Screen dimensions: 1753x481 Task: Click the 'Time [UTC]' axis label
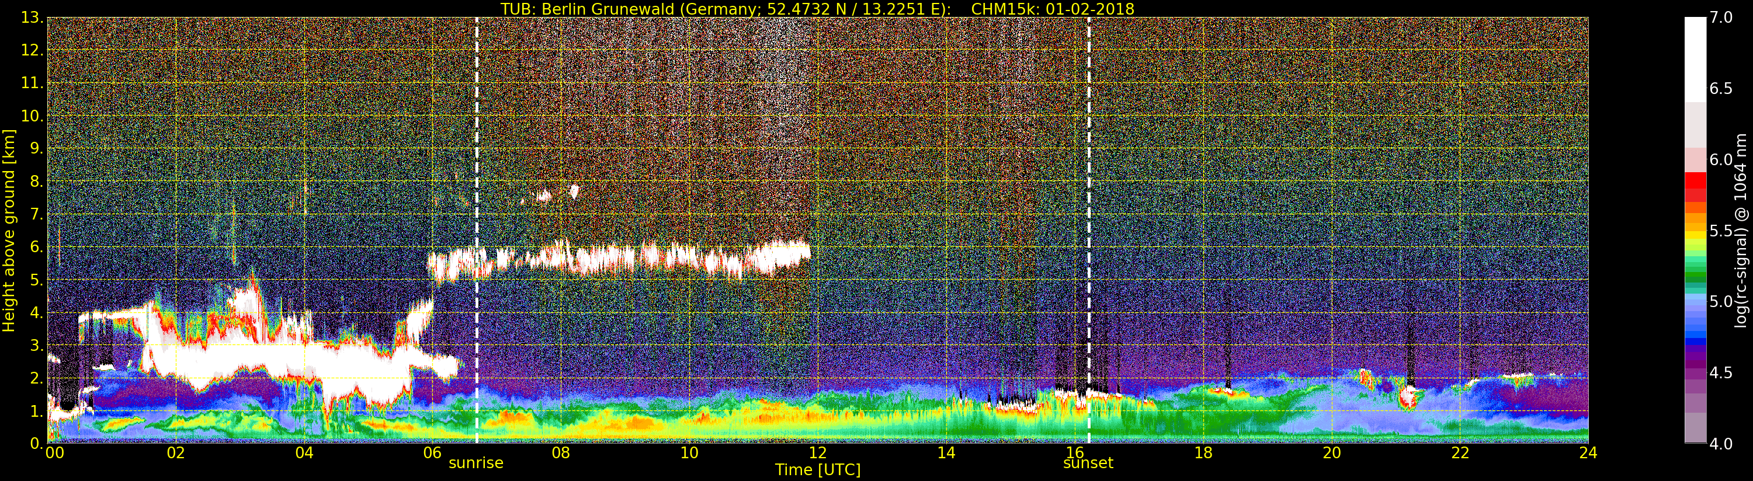tap(818, 470)
